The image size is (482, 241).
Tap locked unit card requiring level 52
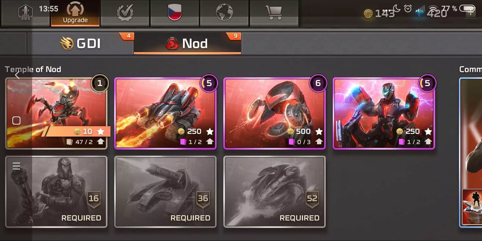pos(274,192)
